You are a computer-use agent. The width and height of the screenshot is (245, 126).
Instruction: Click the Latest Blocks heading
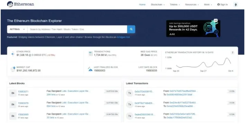pyautogui.click(x=17, y=83)
